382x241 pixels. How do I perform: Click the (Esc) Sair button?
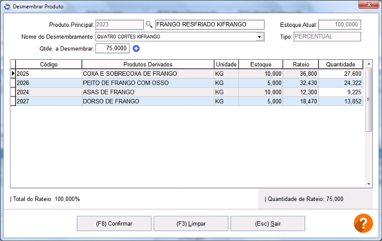[268, 223]
